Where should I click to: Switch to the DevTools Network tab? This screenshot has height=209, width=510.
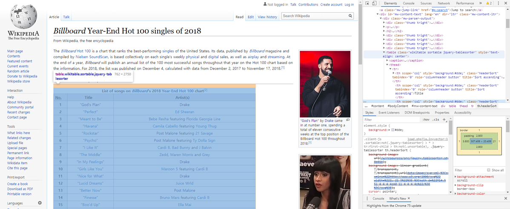tap(444, 3)
